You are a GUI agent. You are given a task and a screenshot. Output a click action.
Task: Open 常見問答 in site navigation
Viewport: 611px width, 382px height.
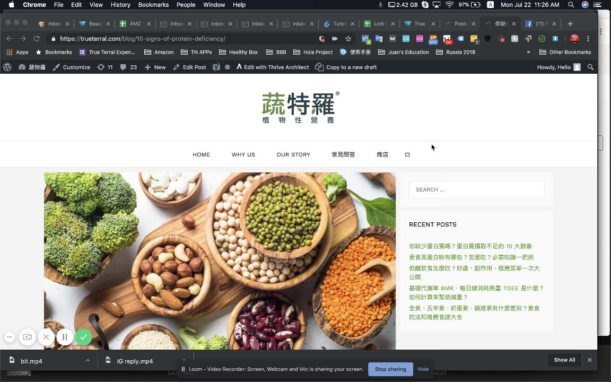tap(343, 155)
